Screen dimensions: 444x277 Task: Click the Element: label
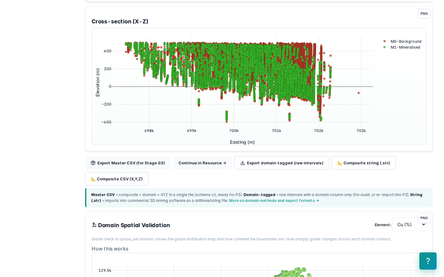pos(383,225)
